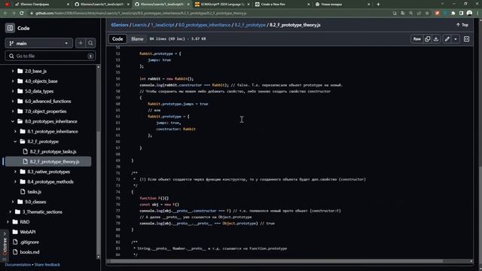The image size is (482, 271).
Task: Expand the 2.0_base_js folder
Action: [13, 71]
